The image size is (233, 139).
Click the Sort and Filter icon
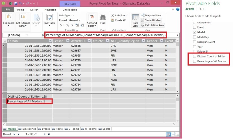[92, 17]
